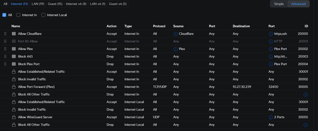318x131 pixels.
Task: Sort by the Source column header
Action: [178, 26]
